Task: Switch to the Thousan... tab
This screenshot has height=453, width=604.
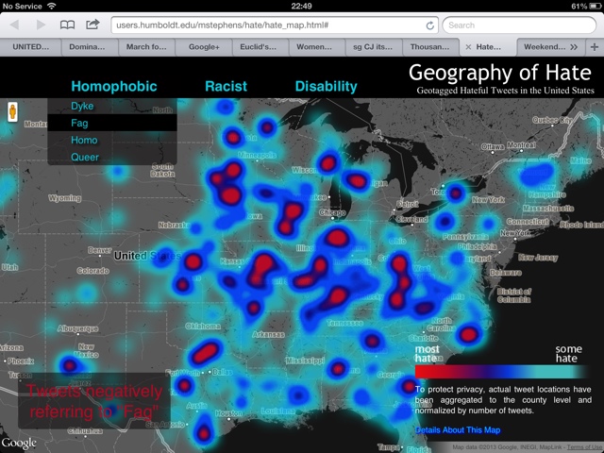Action: [429, 47]
